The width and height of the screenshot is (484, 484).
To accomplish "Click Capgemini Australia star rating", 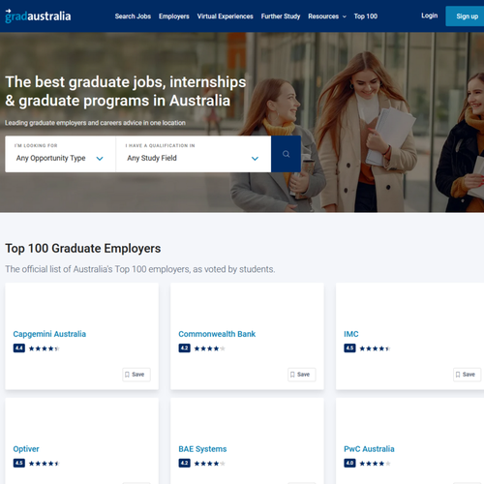I will (x=45, y=348).
